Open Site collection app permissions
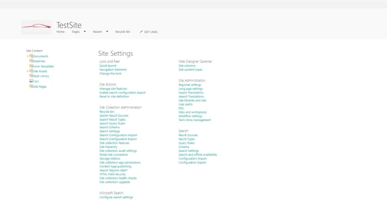 (119, 163)
